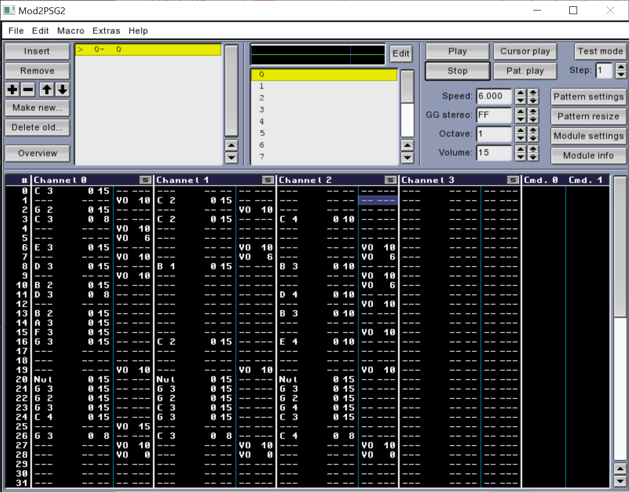Open Pattern resize

589,116
